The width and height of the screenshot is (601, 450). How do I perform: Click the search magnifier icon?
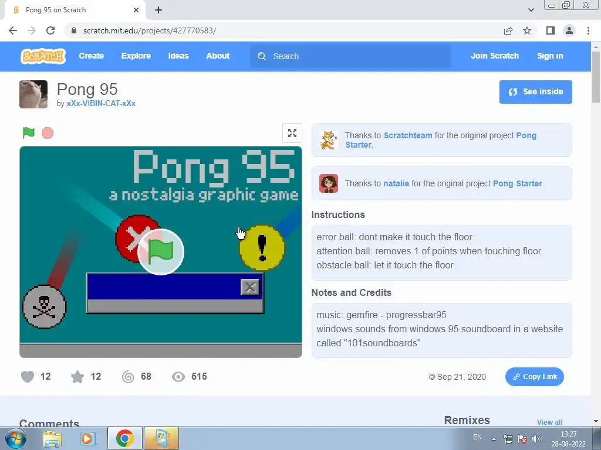[262, 56]
